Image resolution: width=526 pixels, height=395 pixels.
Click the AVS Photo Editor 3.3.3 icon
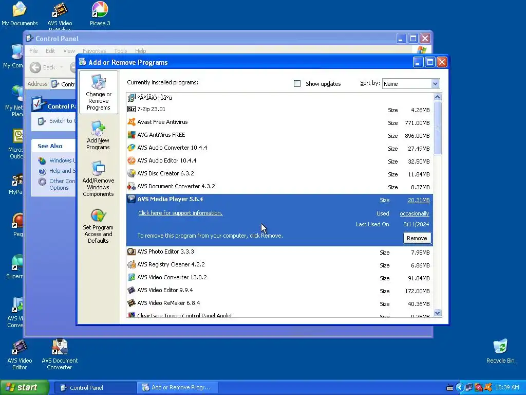[131, 252]
